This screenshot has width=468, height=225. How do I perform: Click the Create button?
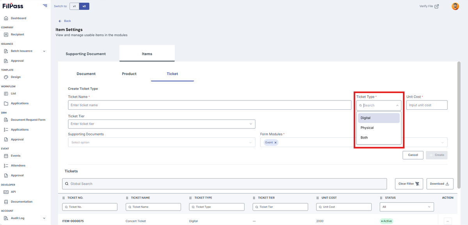[437, 155]
